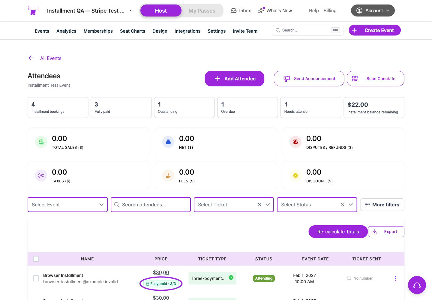Open the Select Event dropdown
The image size is (432, 300).
point(67,205)
